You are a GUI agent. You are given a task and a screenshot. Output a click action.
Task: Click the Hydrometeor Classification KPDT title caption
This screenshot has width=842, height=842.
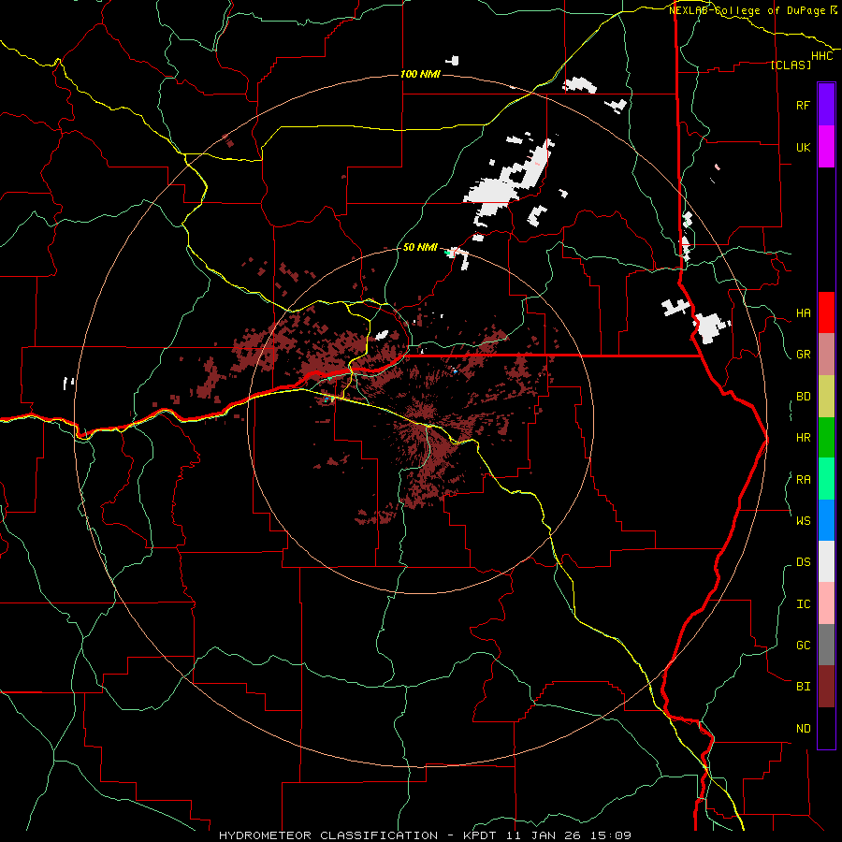tap(425, 835)
